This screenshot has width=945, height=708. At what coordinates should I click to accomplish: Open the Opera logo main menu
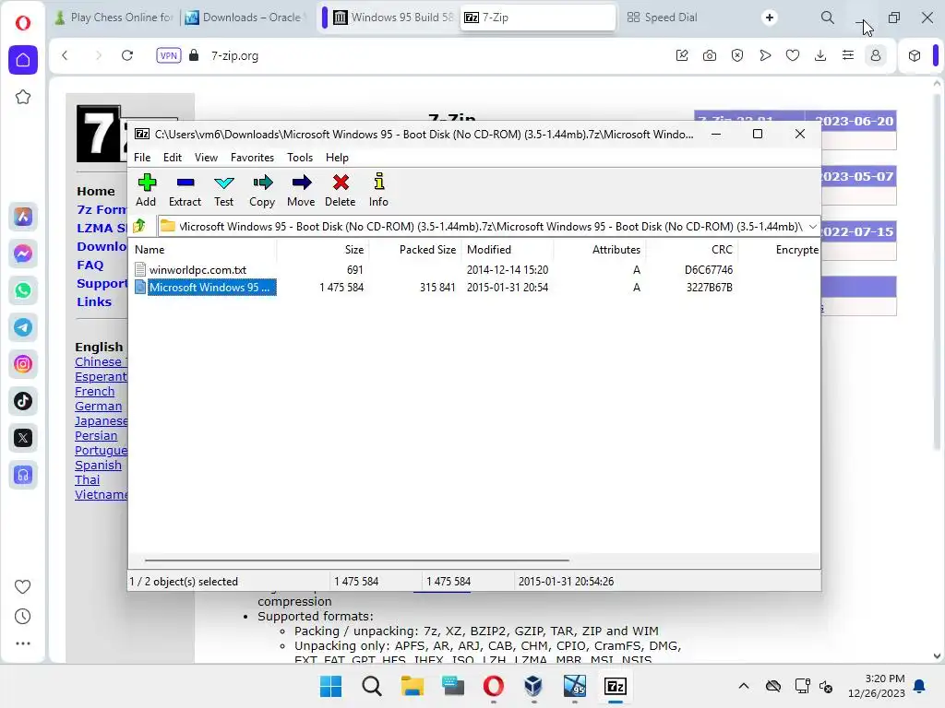[x=23, y=23]
